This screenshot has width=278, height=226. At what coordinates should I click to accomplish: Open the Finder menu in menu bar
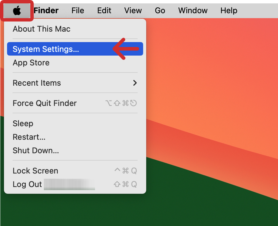[46, 11]
